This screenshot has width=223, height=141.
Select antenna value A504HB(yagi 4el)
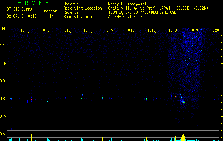tap(125, 17)
